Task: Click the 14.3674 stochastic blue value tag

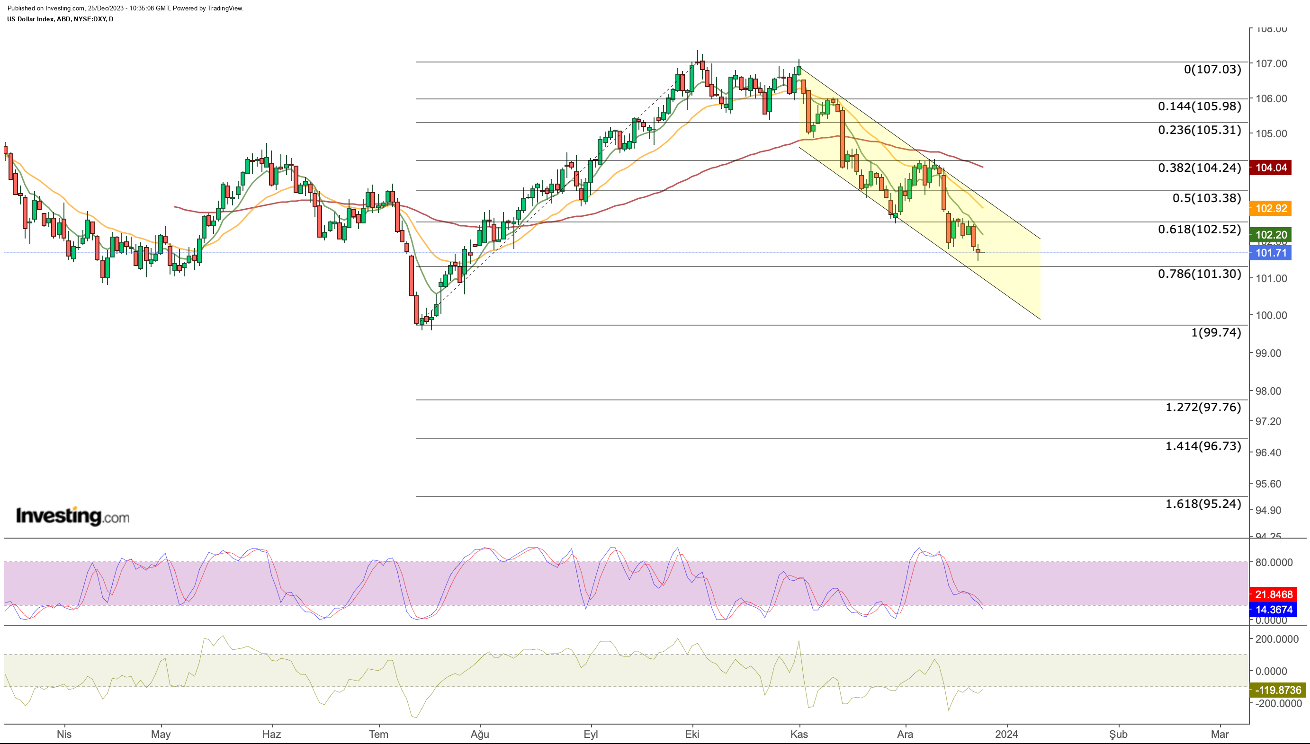Action: 1273,609
